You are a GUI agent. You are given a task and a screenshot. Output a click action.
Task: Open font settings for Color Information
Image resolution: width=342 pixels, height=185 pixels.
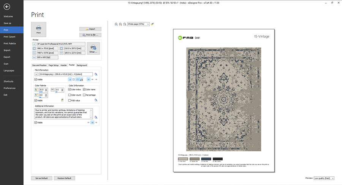pyautogui.click(x=96, y=100)
